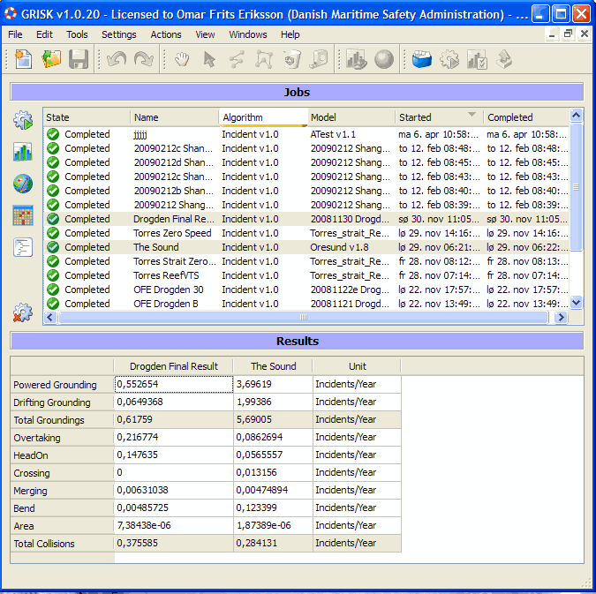The image size is (596, 594).
Task: Click the colored grid matrix icon in sidebar
Action: pos(23,215)
